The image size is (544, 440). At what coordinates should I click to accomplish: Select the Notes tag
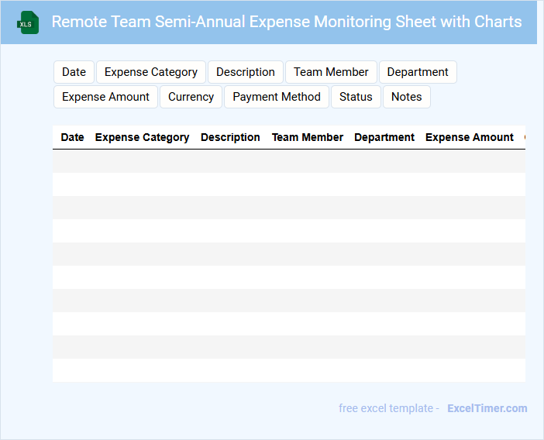[406, 97]
